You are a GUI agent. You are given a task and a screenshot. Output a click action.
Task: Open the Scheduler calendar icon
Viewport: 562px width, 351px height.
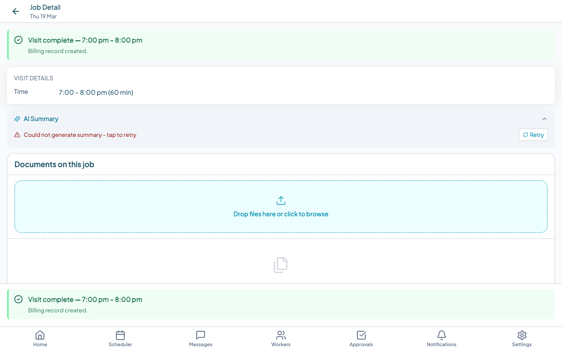coord(120,335)
